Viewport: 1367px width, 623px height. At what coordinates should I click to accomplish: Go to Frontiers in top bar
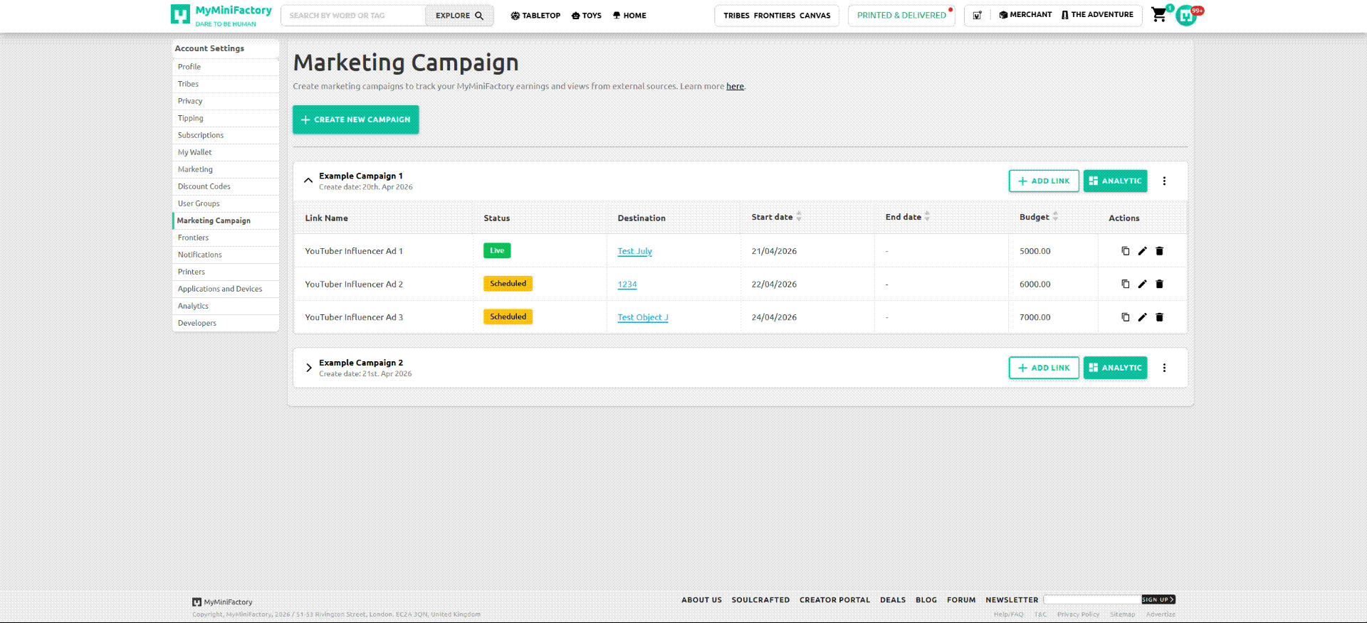775,16
